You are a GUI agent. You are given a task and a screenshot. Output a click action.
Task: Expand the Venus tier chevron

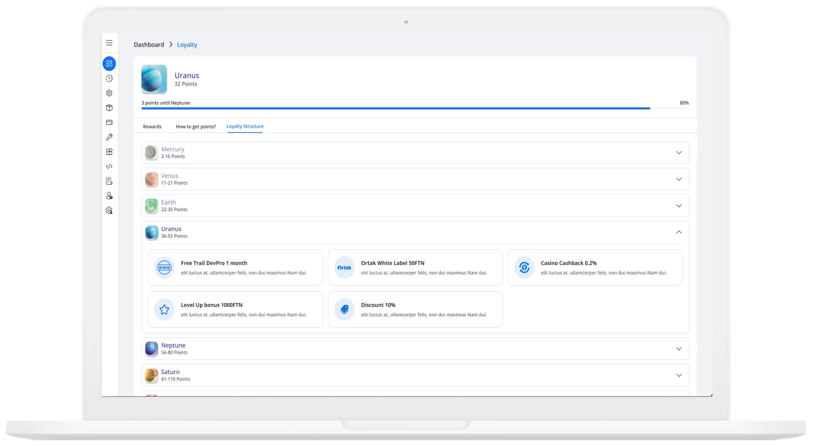(679, 179)
